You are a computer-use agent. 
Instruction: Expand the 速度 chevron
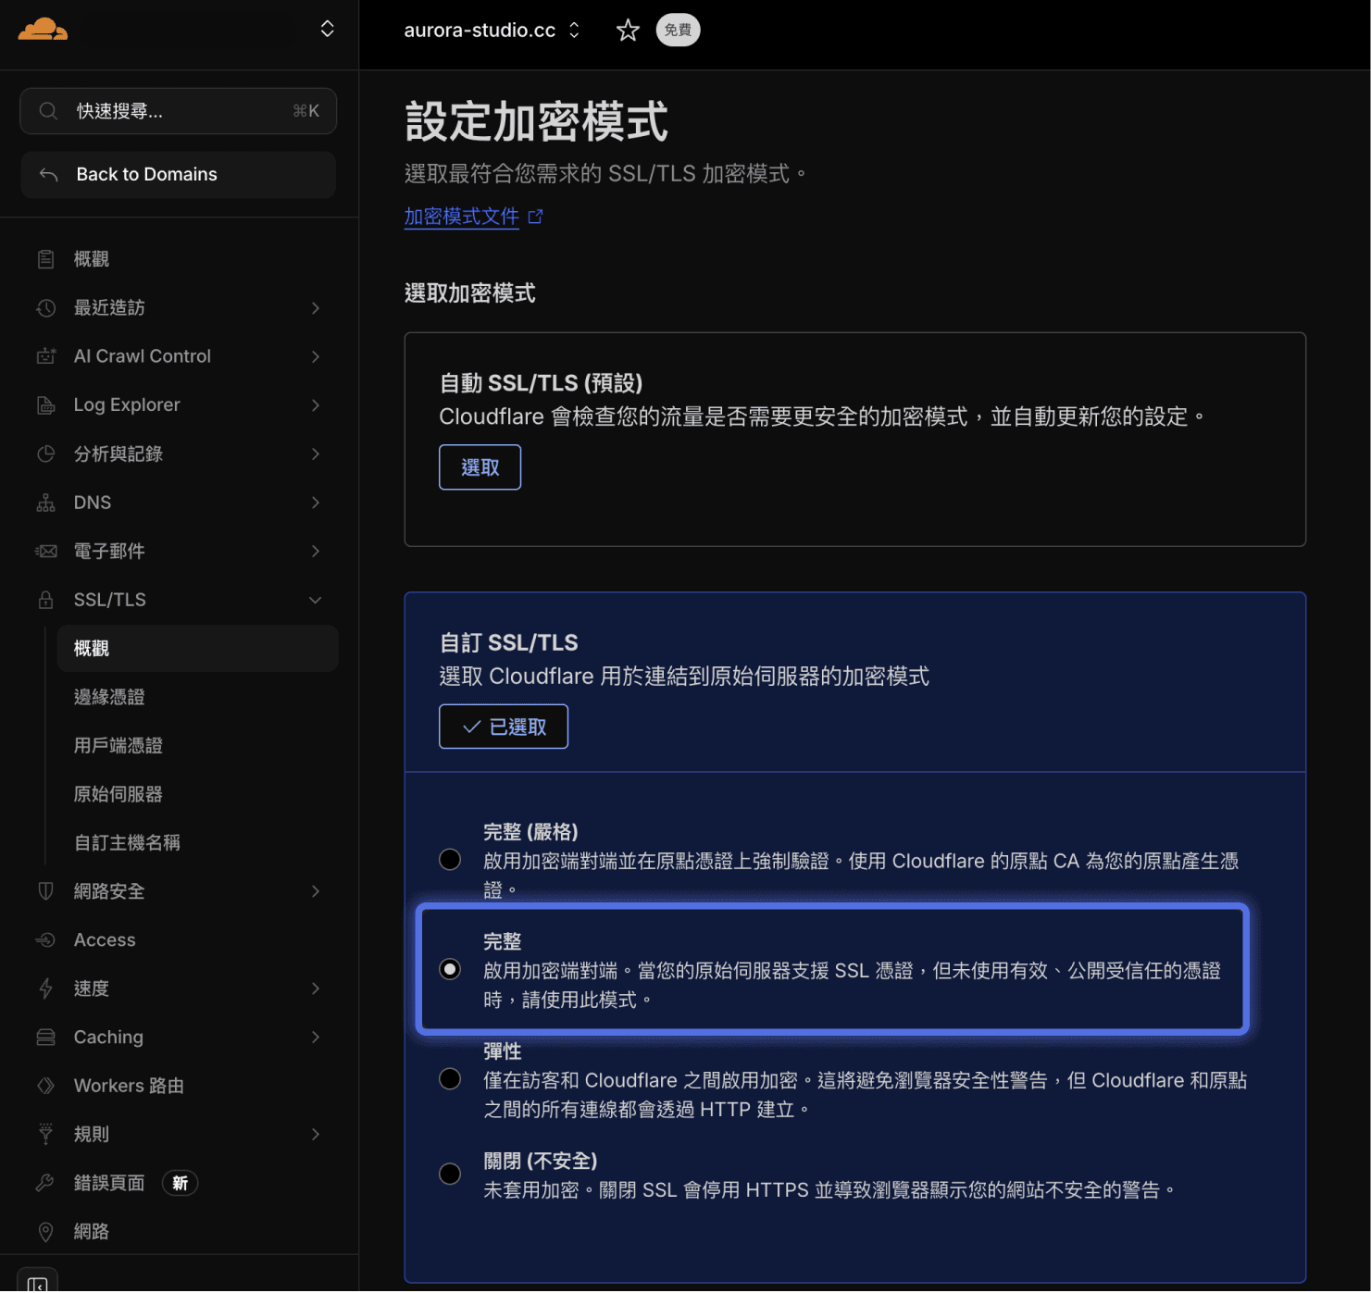pos(316,988)
